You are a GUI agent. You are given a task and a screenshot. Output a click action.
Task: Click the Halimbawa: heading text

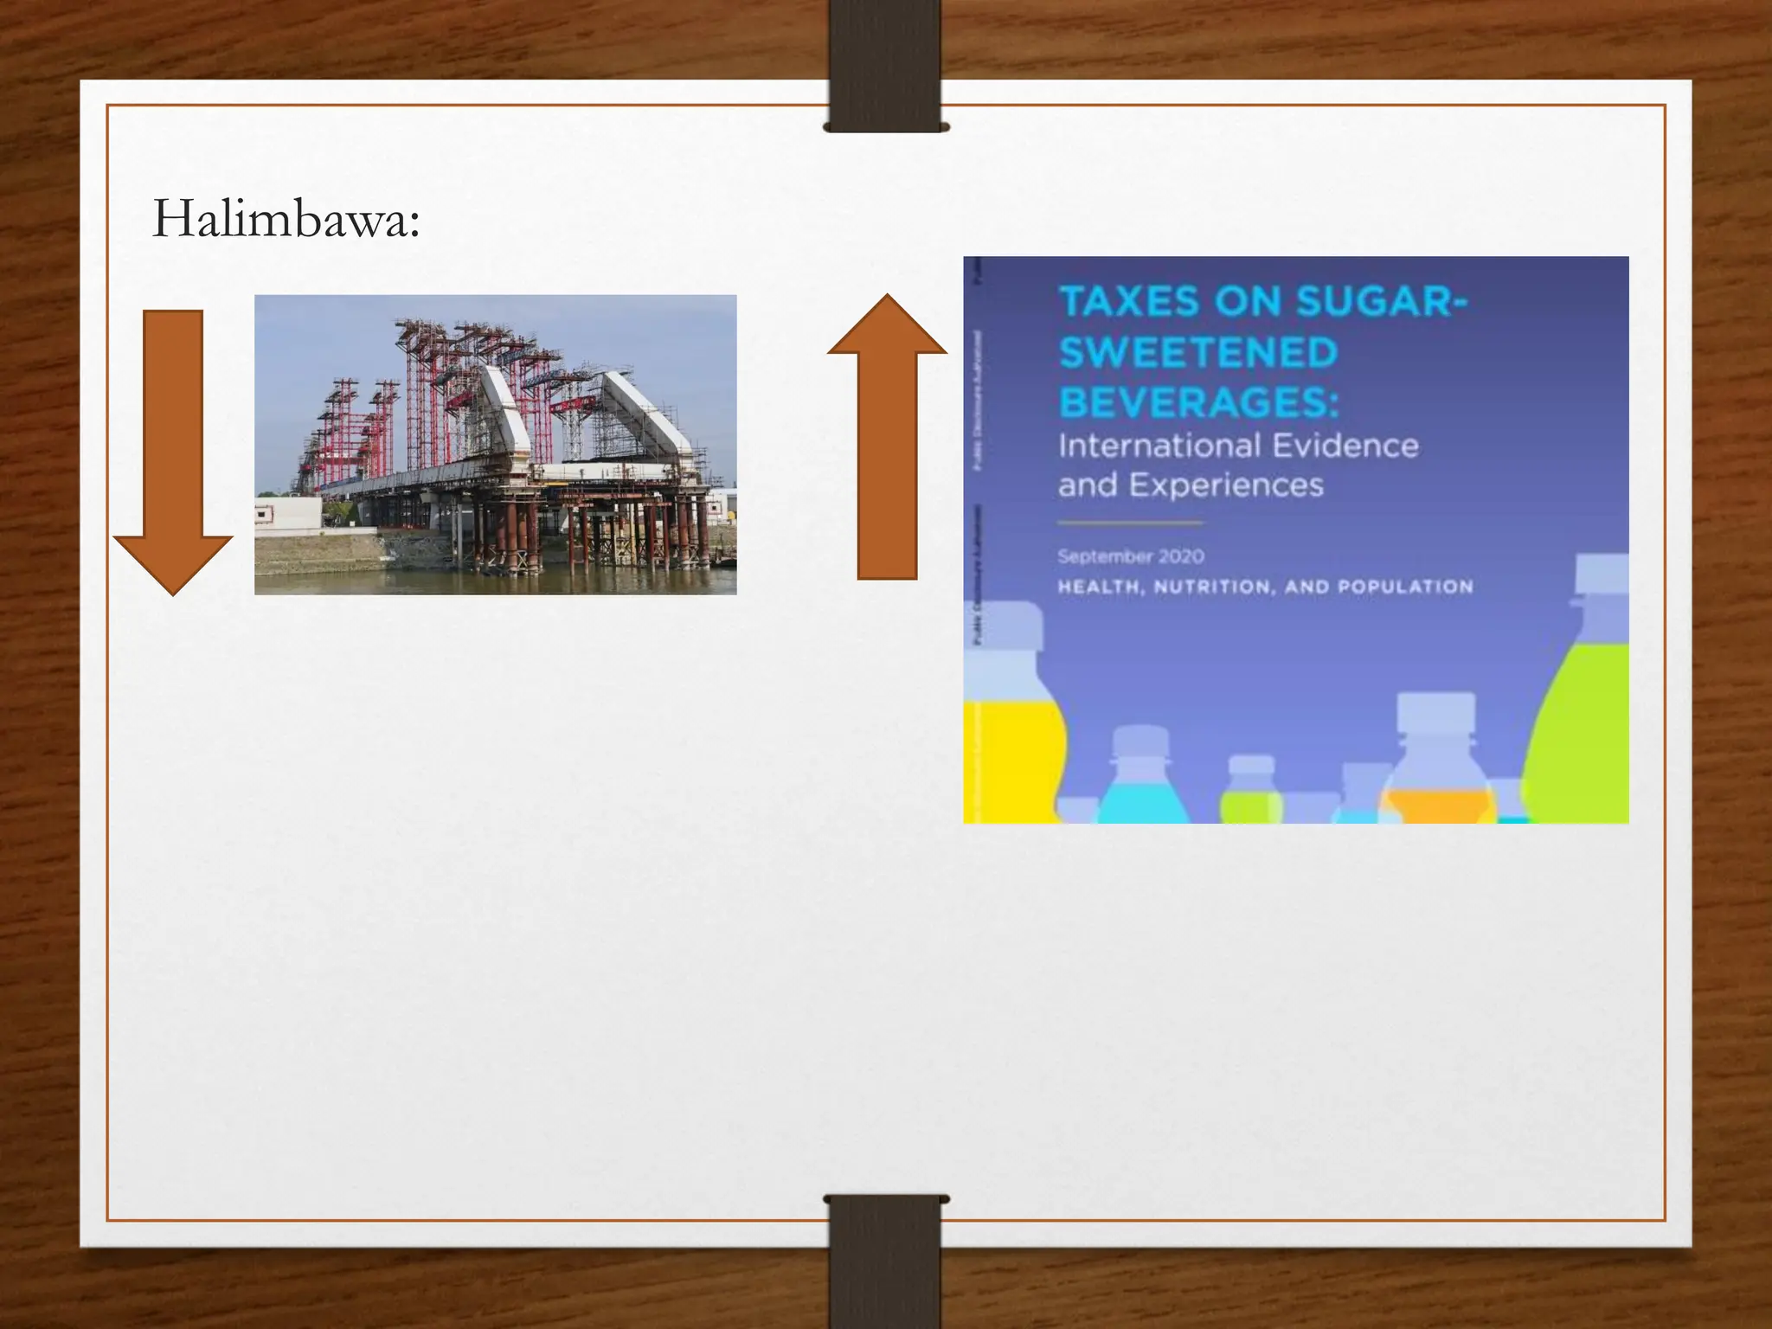coord(286,220)
